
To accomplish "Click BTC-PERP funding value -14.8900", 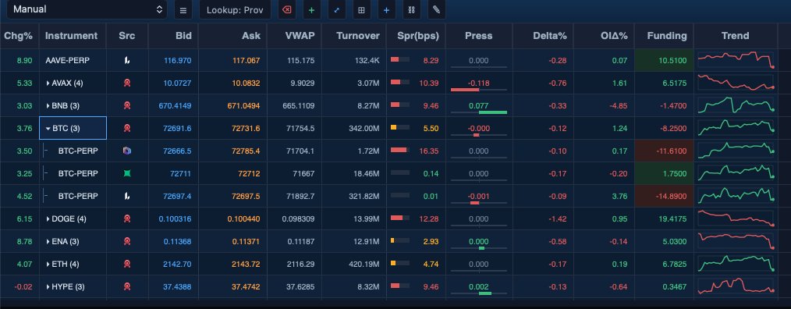I will (x=671, y=197).
